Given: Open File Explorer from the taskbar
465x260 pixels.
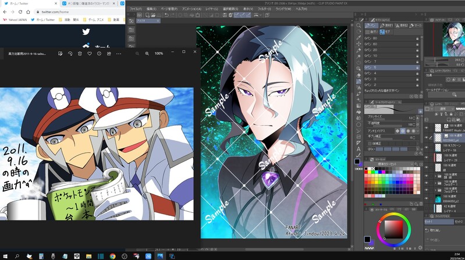Looking at the screenshot, I should (88, 256).
